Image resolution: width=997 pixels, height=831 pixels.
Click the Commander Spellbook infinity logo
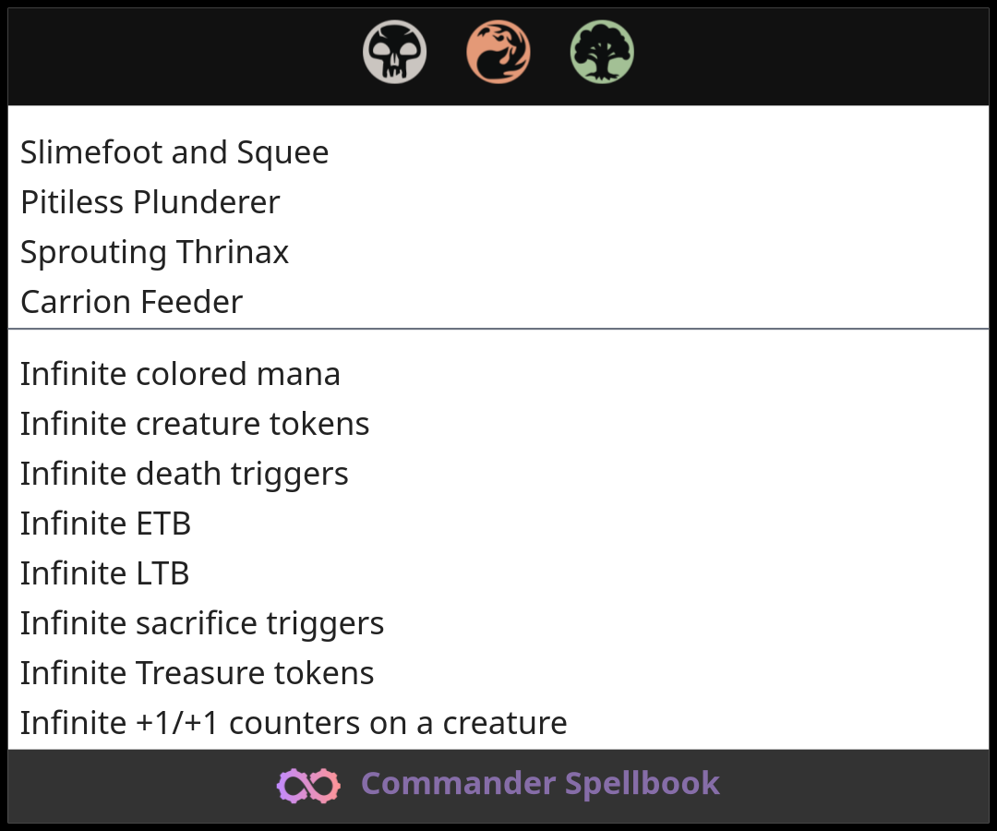[308, 785]
